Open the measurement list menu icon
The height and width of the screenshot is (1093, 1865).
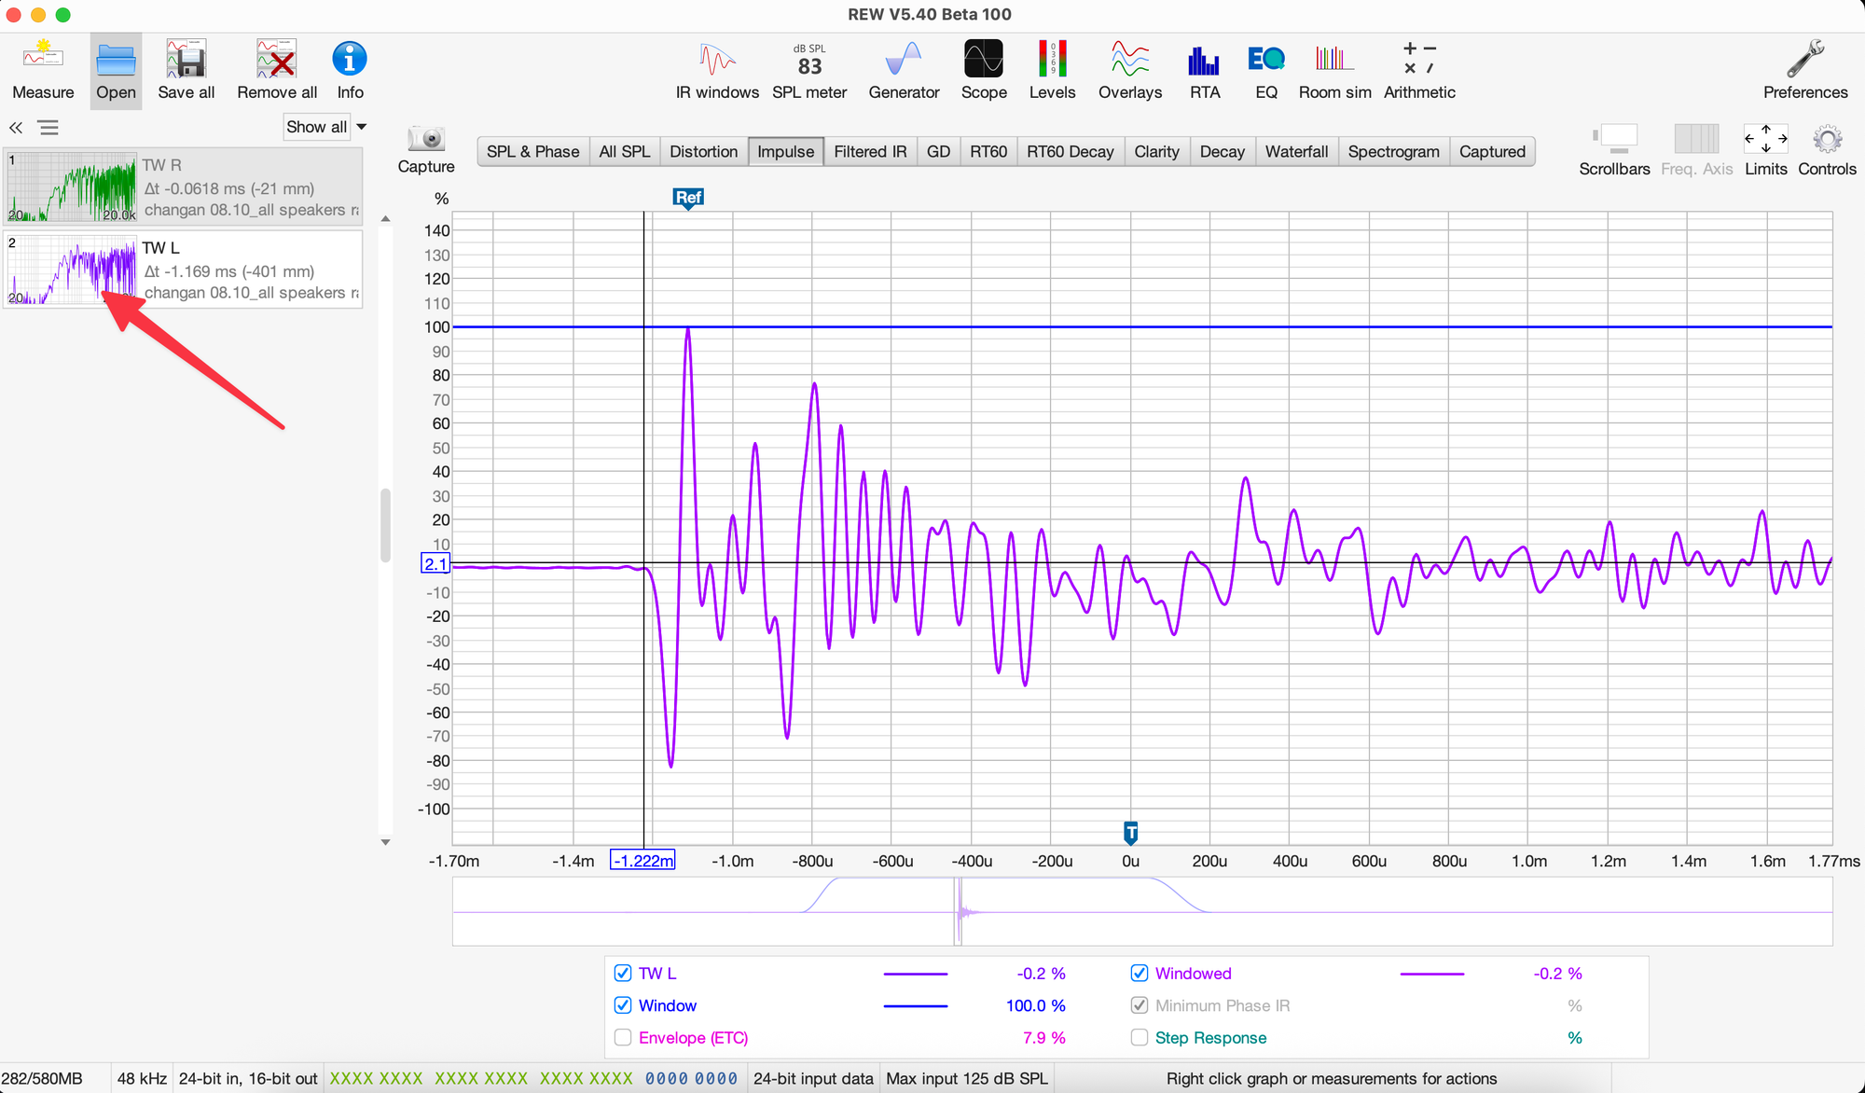(x=48, y=128)
